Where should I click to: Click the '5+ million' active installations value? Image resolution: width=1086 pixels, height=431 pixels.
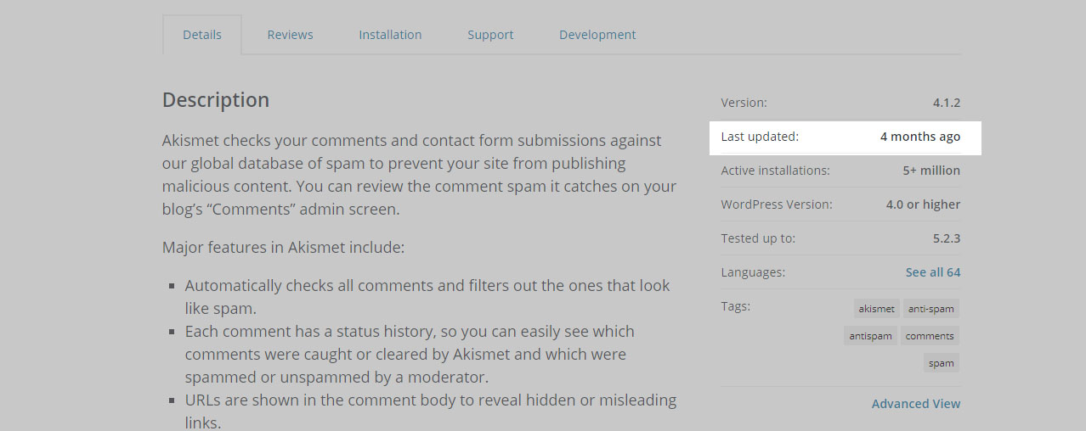point(931,171)
